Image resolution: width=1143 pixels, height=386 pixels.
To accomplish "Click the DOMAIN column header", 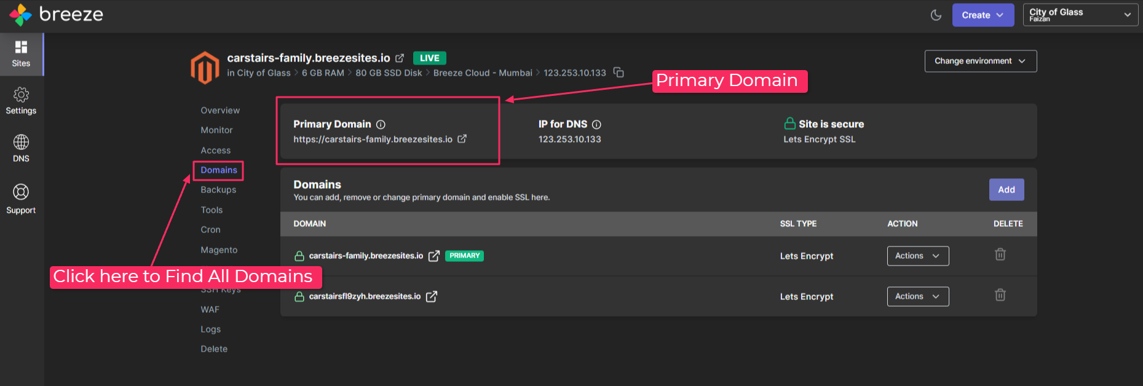I will point(310,224).
